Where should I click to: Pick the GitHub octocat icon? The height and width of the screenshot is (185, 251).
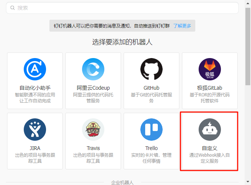151,69
